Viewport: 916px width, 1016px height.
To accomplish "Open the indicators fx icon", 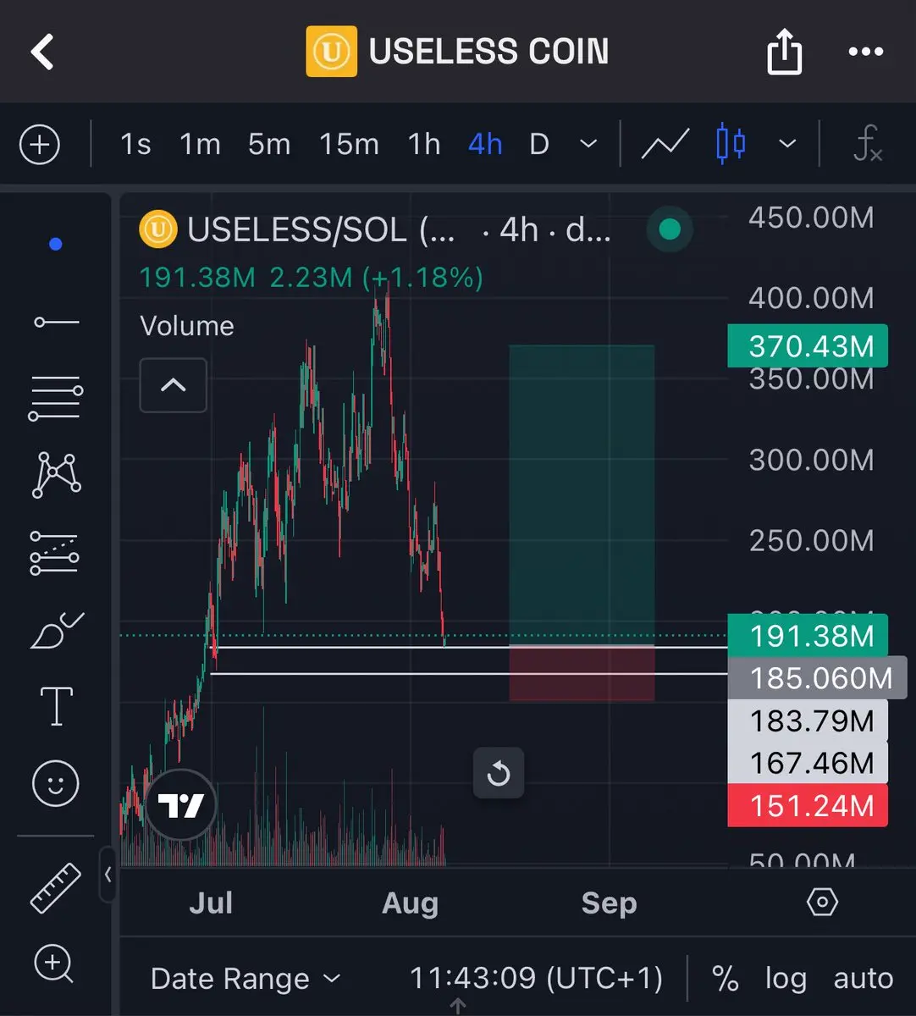I will click(868, 144).
